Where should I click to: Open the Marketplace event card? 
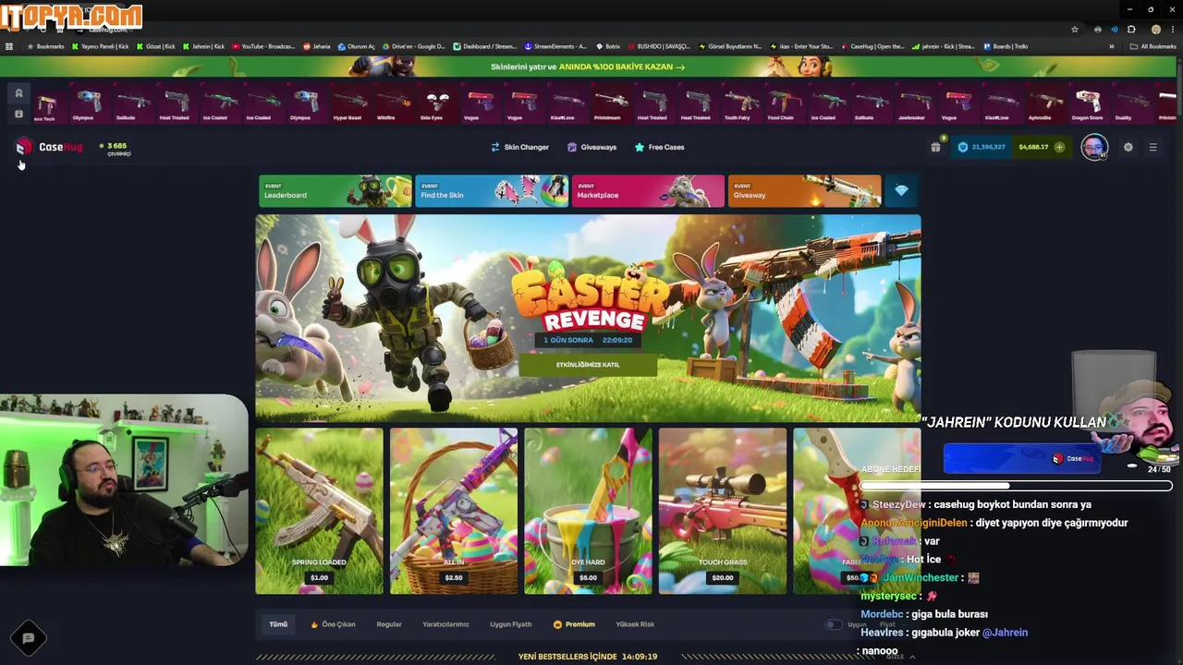pos(648,191)
